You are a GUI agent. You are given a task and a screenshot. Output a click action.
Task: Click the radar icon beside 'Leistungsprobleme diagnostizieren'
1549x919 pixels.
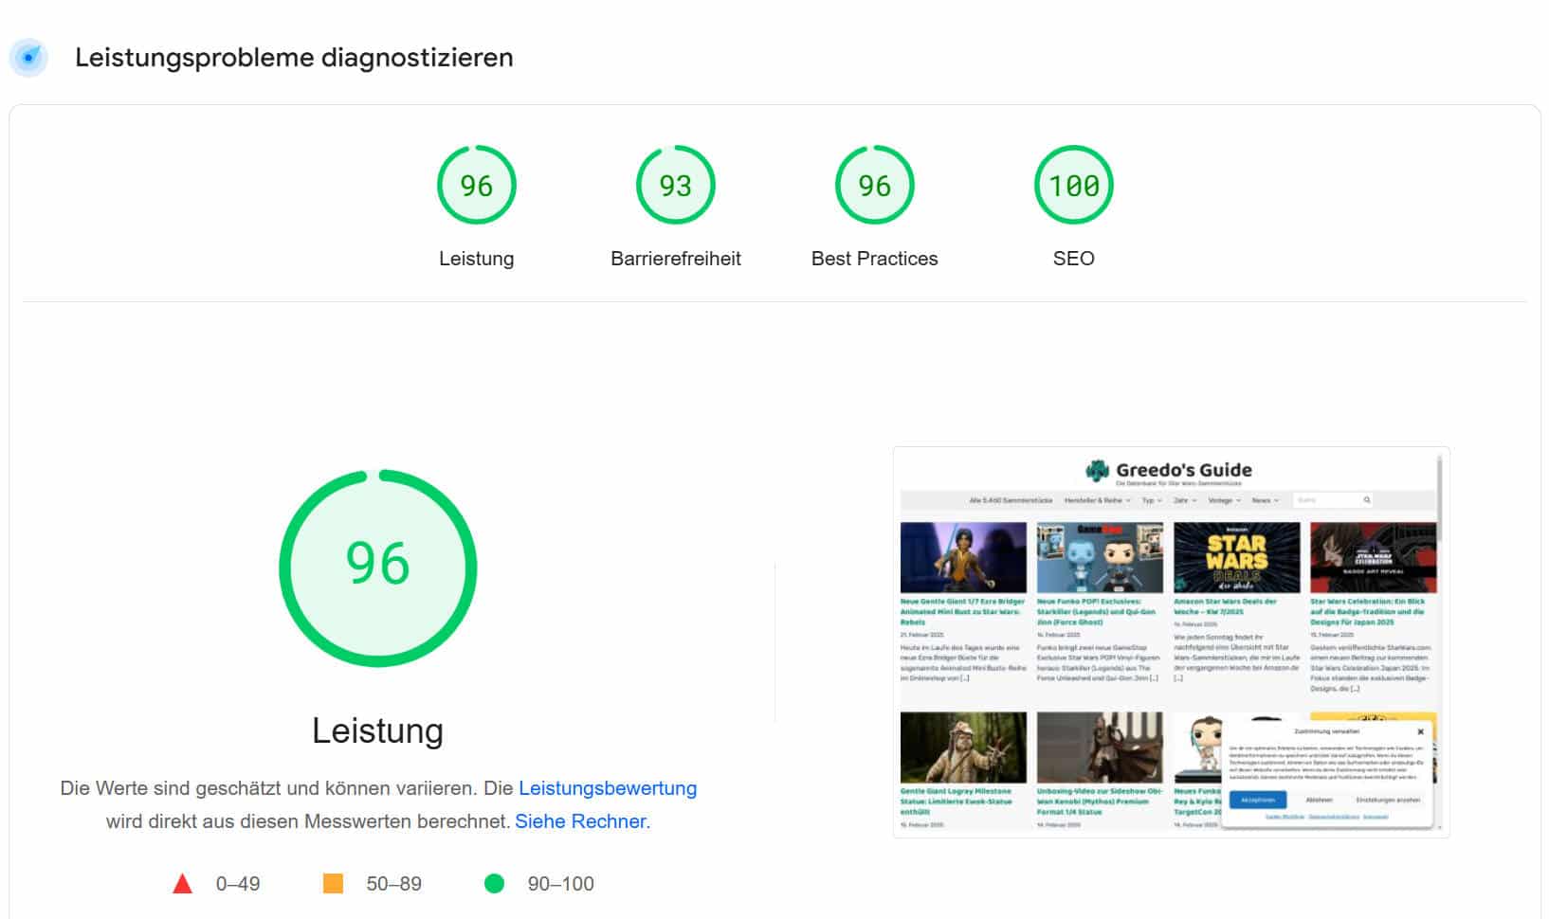(x=29, y=58)
